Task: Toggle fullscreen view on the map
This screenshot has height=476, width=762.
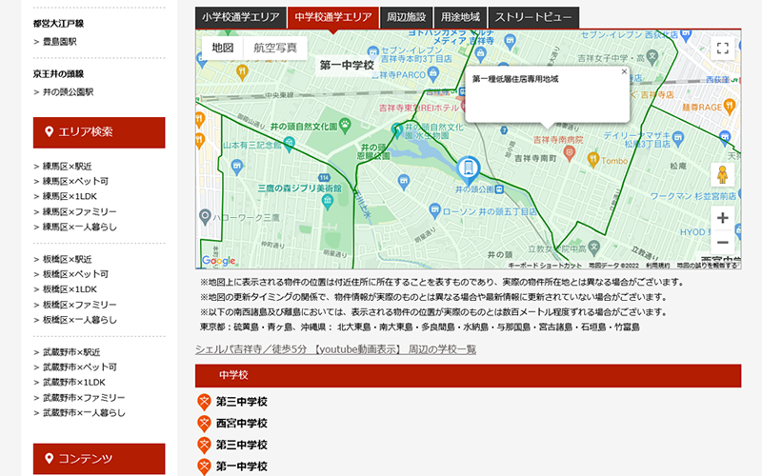Action: click(x=723, y=49)
